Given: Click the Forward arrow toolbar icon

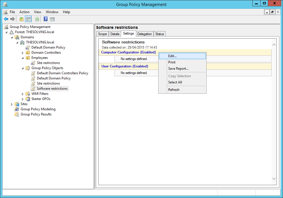Looking at the screenshot, I should click(x=13, y=19).
